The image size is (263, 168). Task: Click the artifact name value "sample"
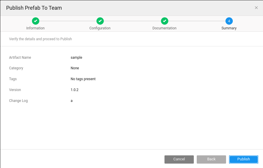click(77, 58)
